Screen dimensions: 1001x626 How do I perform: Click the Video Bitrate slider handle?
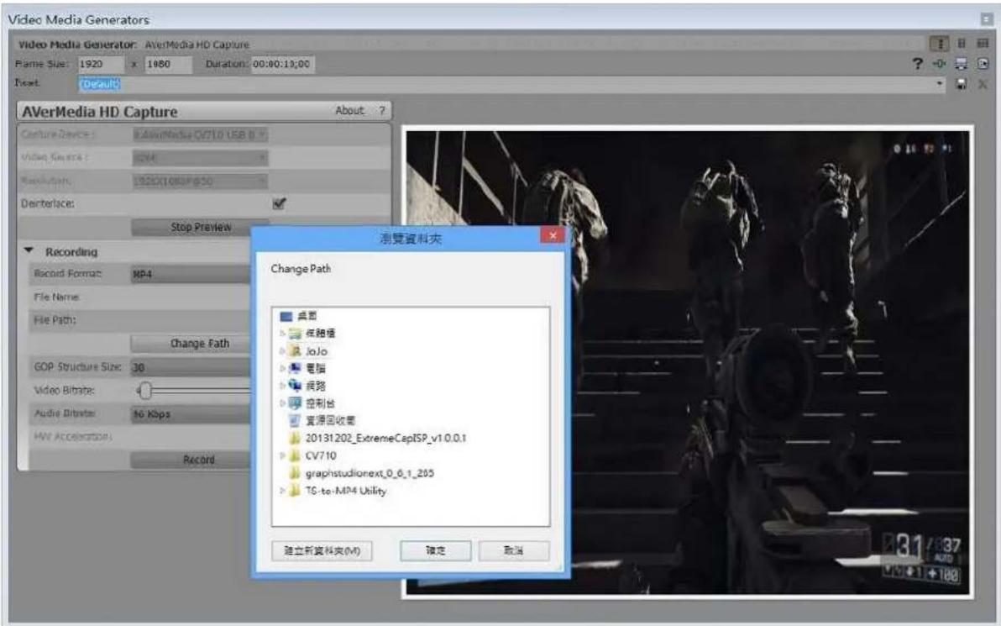coord(145,390)
